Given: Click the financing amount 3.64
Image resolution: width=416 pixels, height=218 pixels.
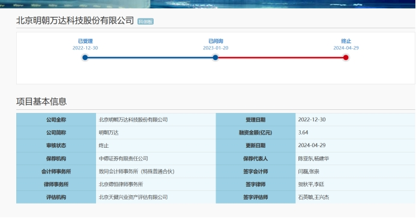Looking at the screenshot, I should pyautogui.click(x=303, y=133).
